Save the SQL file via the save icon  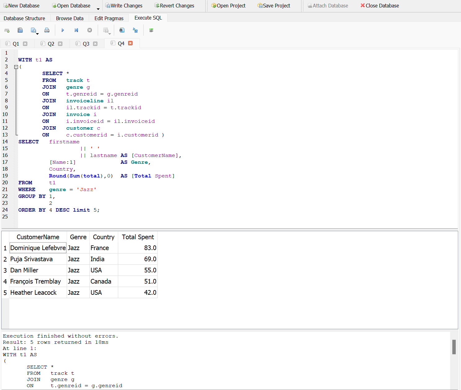click(34, 30)
